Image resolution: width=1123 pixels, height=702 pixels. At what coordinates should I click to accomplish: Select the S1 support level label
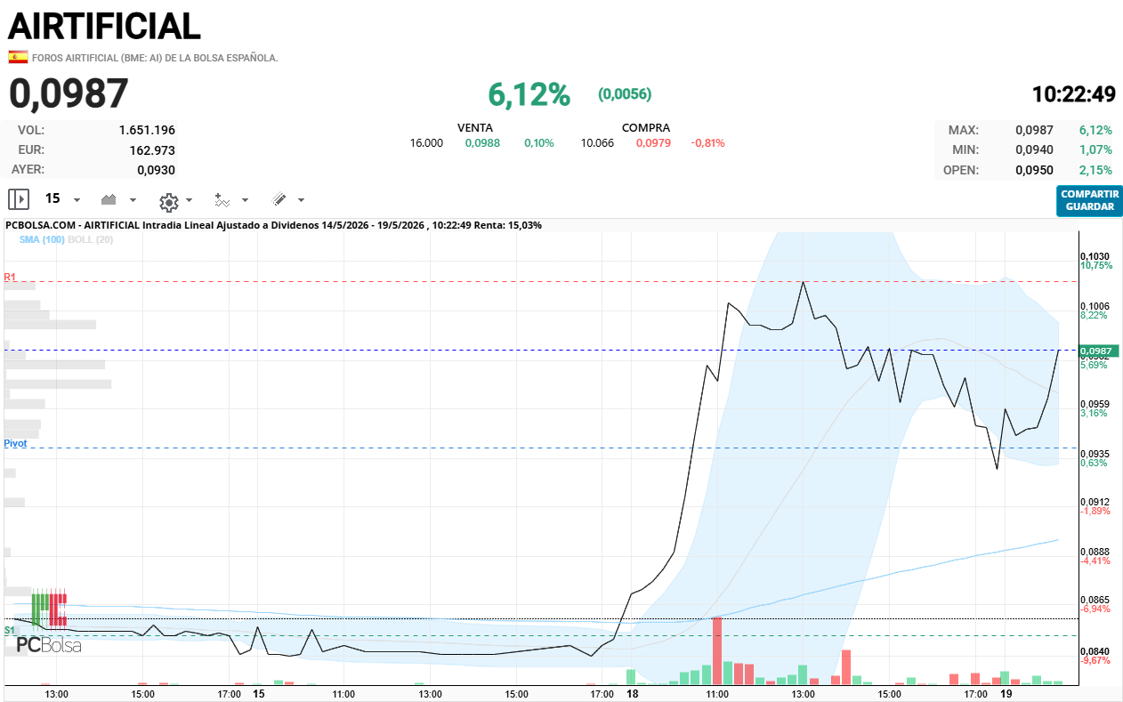coord(9,630)
